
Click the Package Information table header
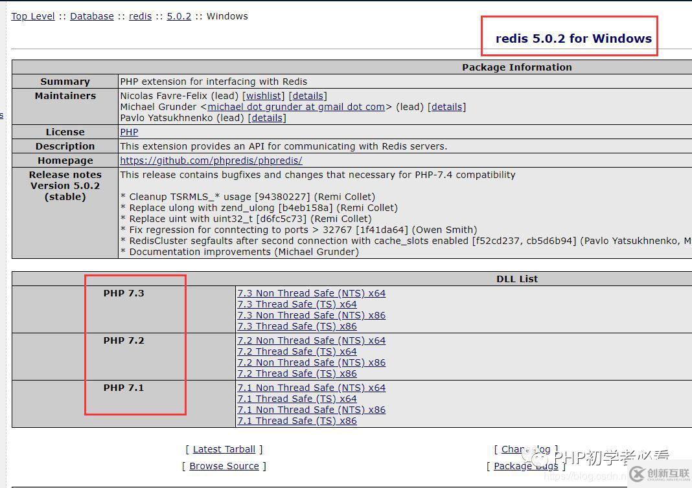517,67
